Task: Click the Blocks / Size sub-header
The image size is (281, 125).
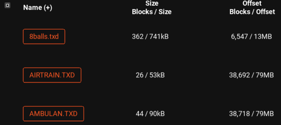Action: click(151, 12)
